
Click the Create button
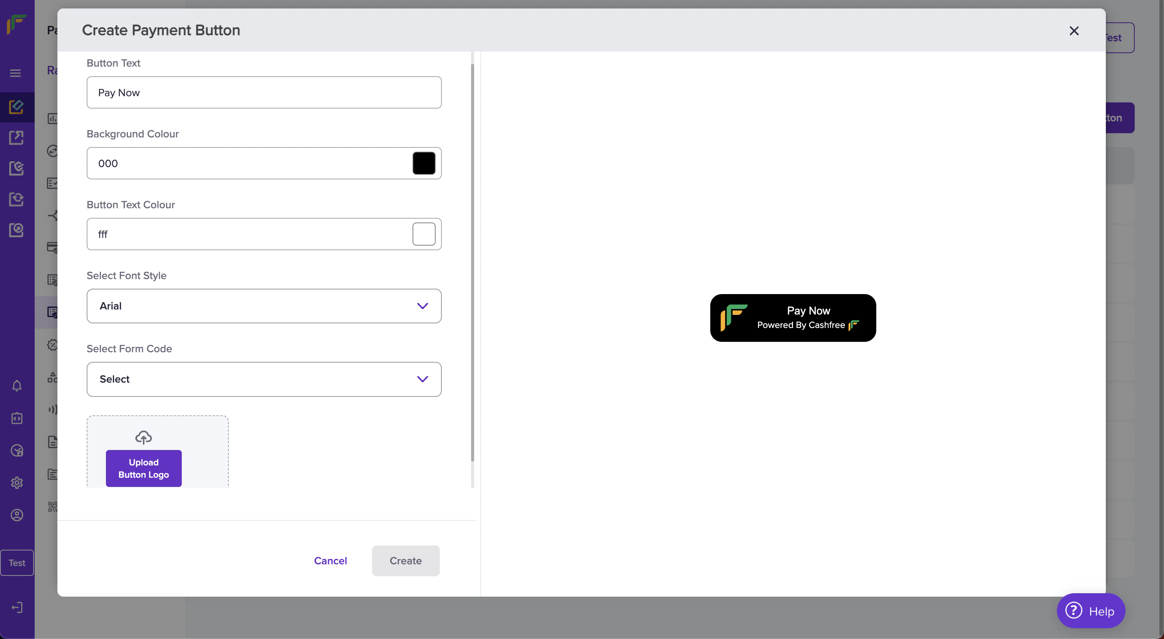click(x=405, y=560)
